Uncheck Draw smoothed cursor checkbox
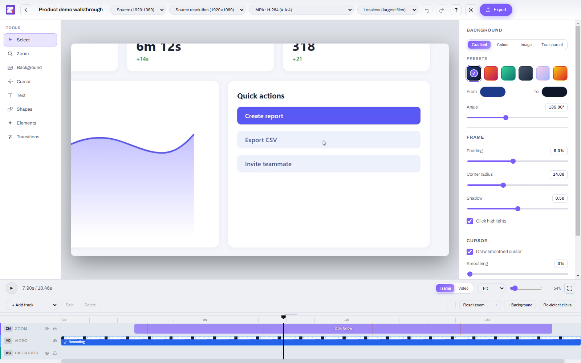Viewport: 581px width, 363px height. [x=470, y=252]
